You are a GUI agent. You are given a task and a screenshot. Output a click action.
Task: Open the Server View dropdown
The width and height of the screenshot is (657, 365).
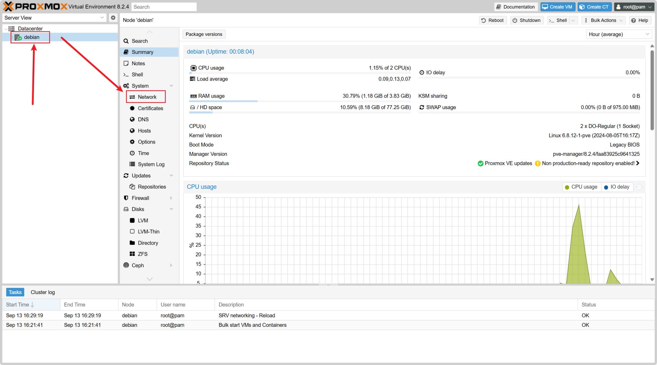pos(54,18)
